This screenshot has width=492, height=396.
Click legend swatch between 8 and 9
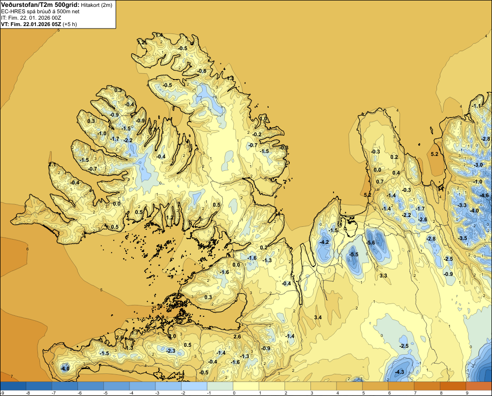[x=453, y=386]
